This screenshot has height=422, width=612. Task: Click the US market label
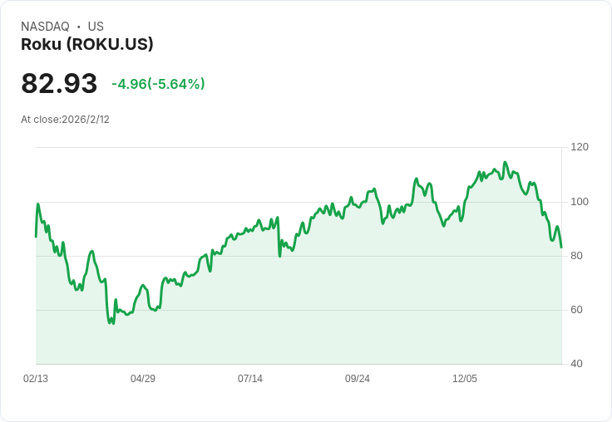pyautogui.click(x=96, y=27)
